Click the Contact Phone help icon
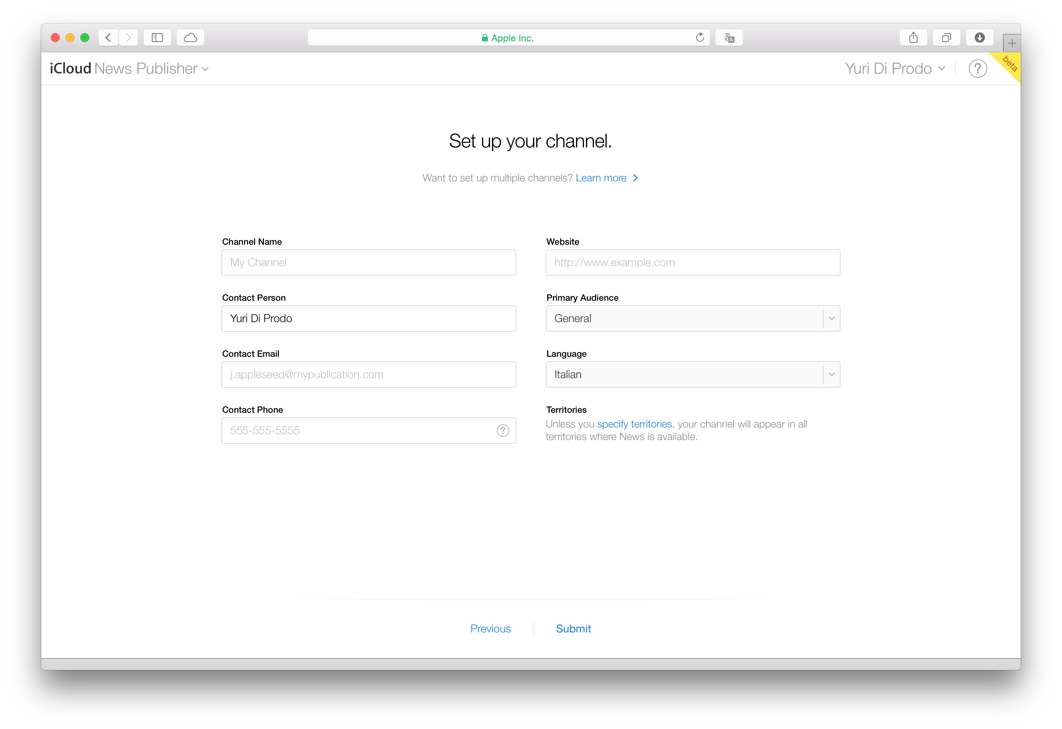Image resolution: width=1062 pixels, height=729 pixels. (x=503, y=430)
